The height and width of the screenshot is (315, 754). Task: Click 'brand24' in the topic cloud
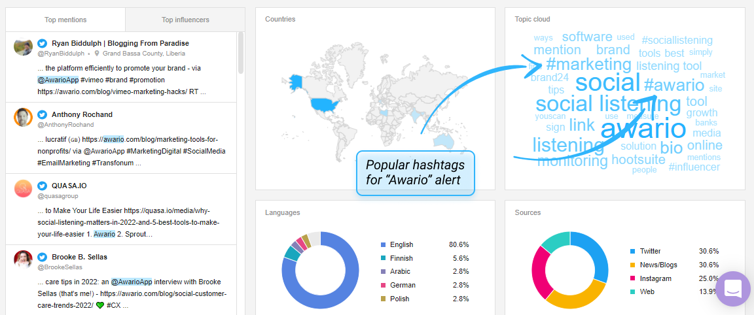[550, 77]
